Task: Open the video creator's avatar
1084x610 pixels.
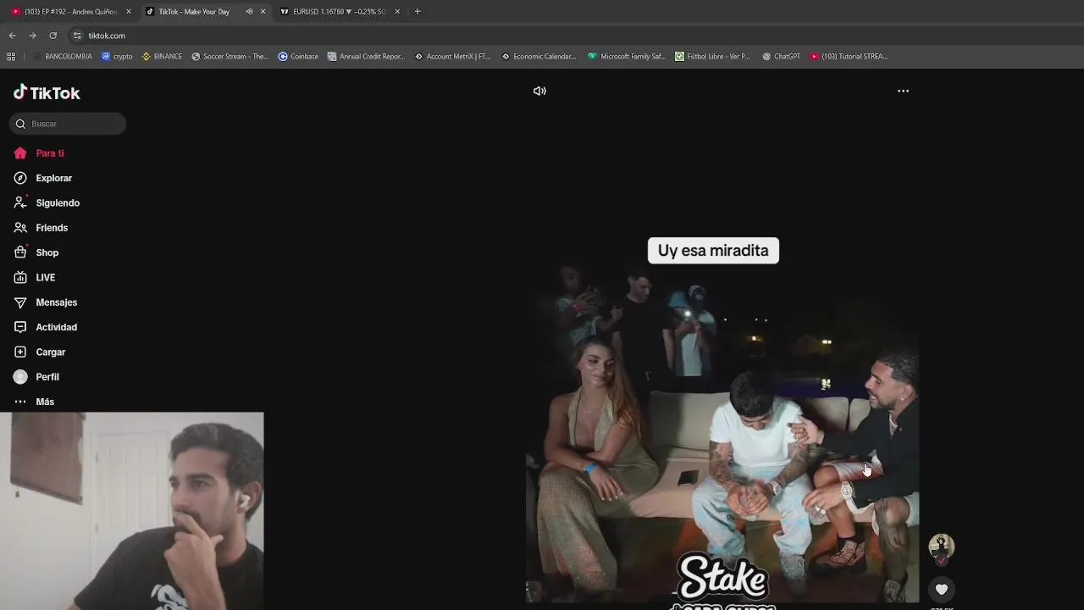Action: point(941,546)
